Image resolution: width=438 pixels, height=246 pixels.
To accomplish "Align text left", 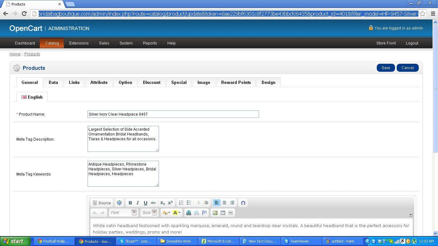I will (217, 203).
